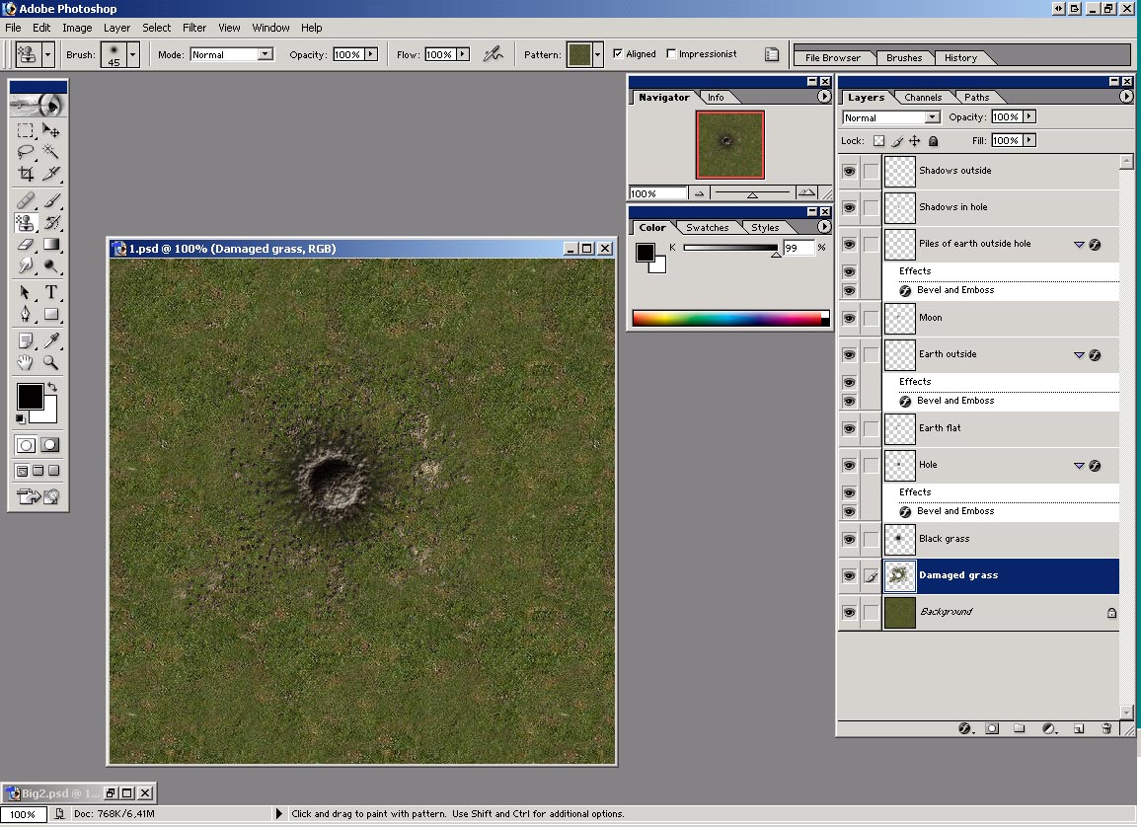Activate the Zoom magnifier tool

51,363
